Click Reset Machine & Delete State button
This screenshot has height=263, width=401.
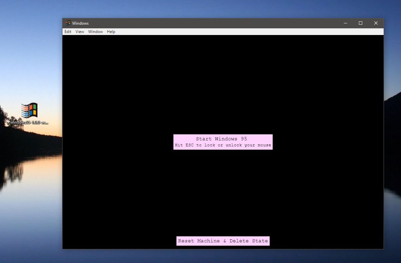[x=223, y=241]
